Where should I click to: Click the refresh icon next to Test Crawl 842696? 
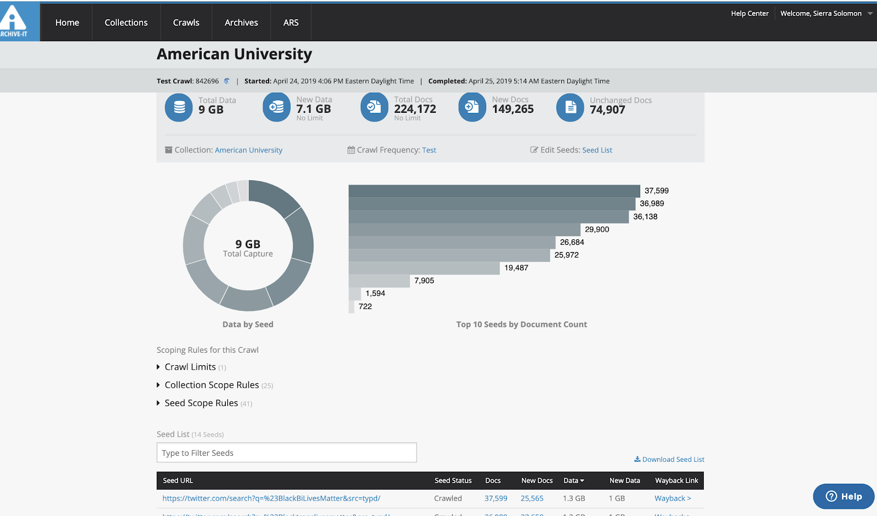(x=226, y=81)
